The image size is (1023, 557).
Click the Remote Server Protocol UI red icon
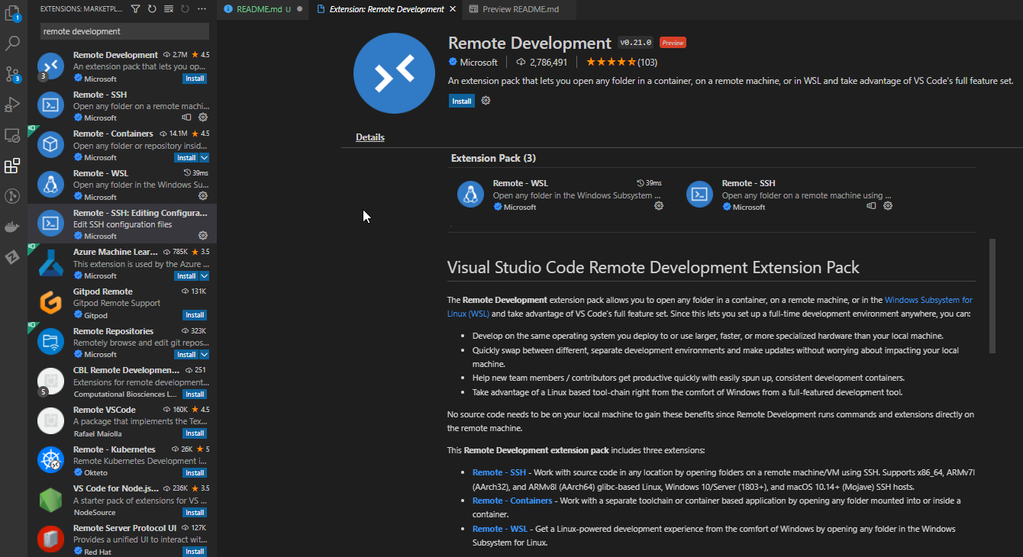(x=50, y=539)
